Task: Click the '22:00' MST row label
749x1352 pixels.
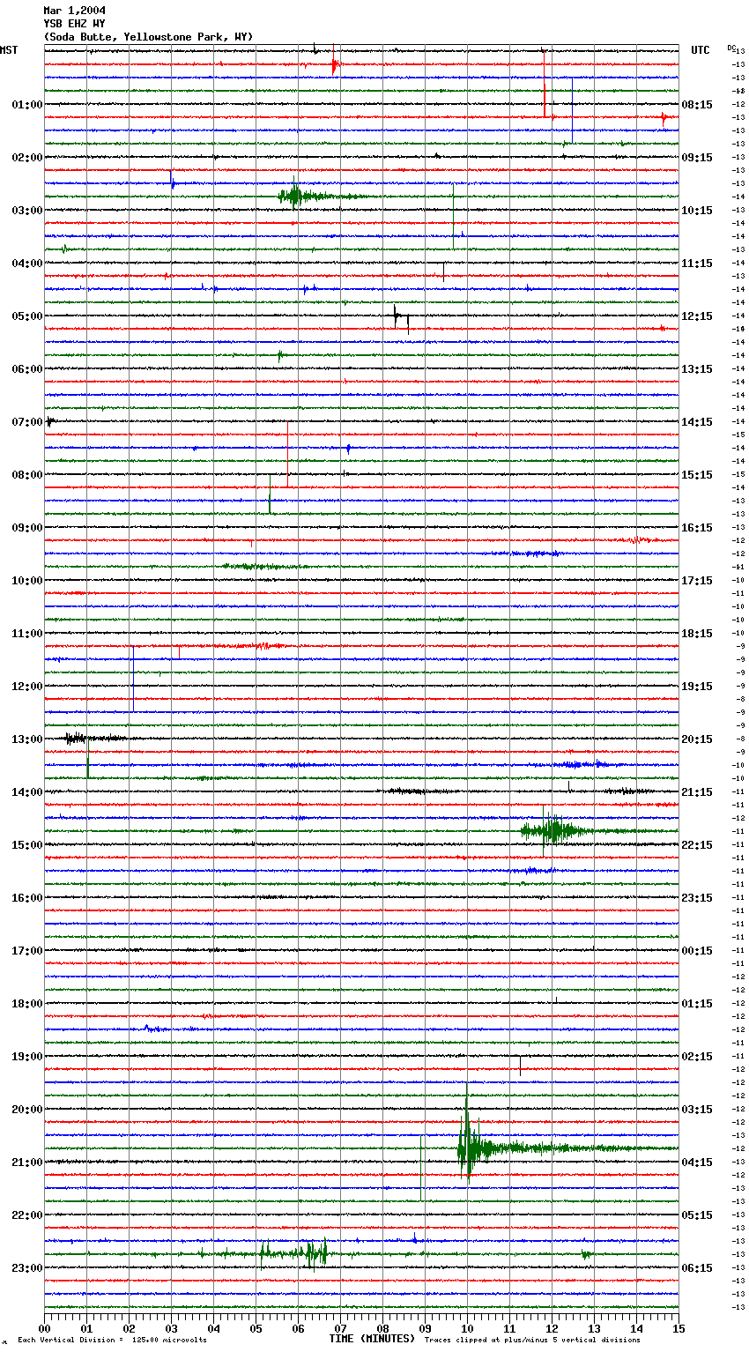Action: click(27, 1215)
